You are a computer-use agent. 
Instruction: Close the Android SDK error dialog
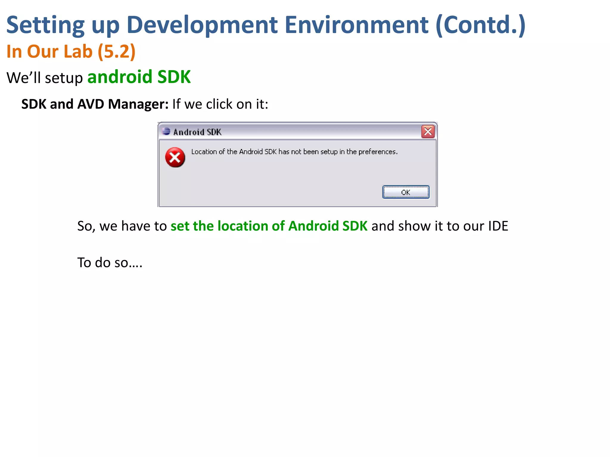point(428,131)
